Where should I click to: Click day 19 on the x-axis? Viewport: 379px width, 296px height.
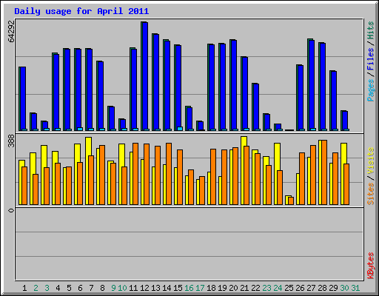click(222, 288)
